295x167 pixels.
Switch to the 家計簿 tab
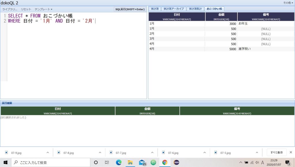point(155,9)
